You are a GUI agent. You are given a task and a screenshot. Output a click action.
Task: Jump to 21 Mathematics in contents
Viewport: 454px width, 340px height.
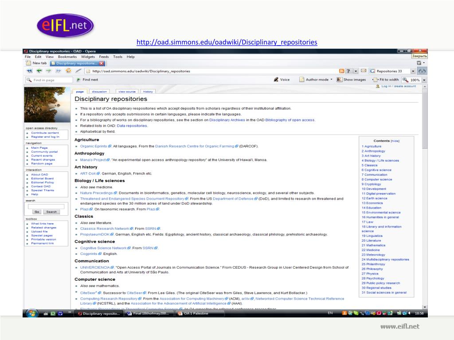373,245
